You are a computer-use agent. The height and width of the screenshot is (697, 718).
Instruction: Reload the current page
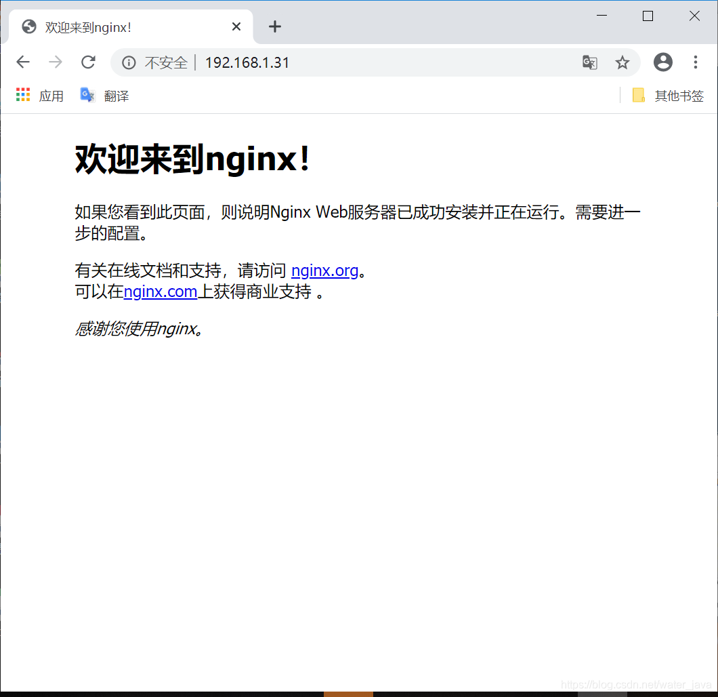click(x=88, y=62)
